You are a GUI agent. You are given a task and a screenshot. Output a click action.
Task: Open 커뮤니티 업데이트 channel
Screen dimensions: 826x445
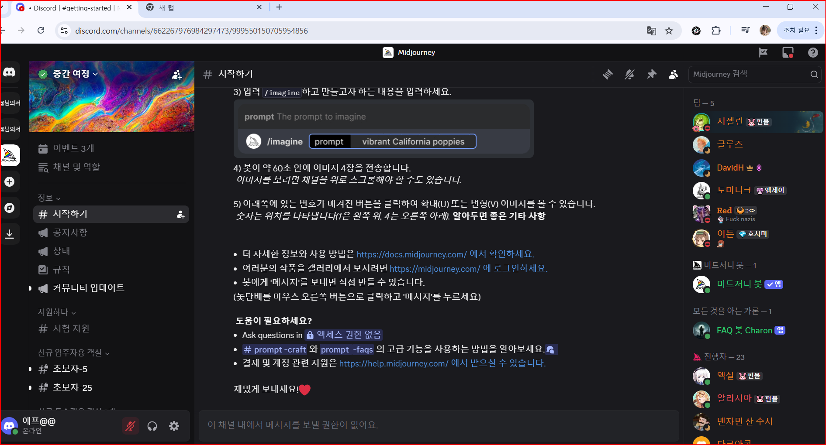pyautogui.click(x=111, y=288)
